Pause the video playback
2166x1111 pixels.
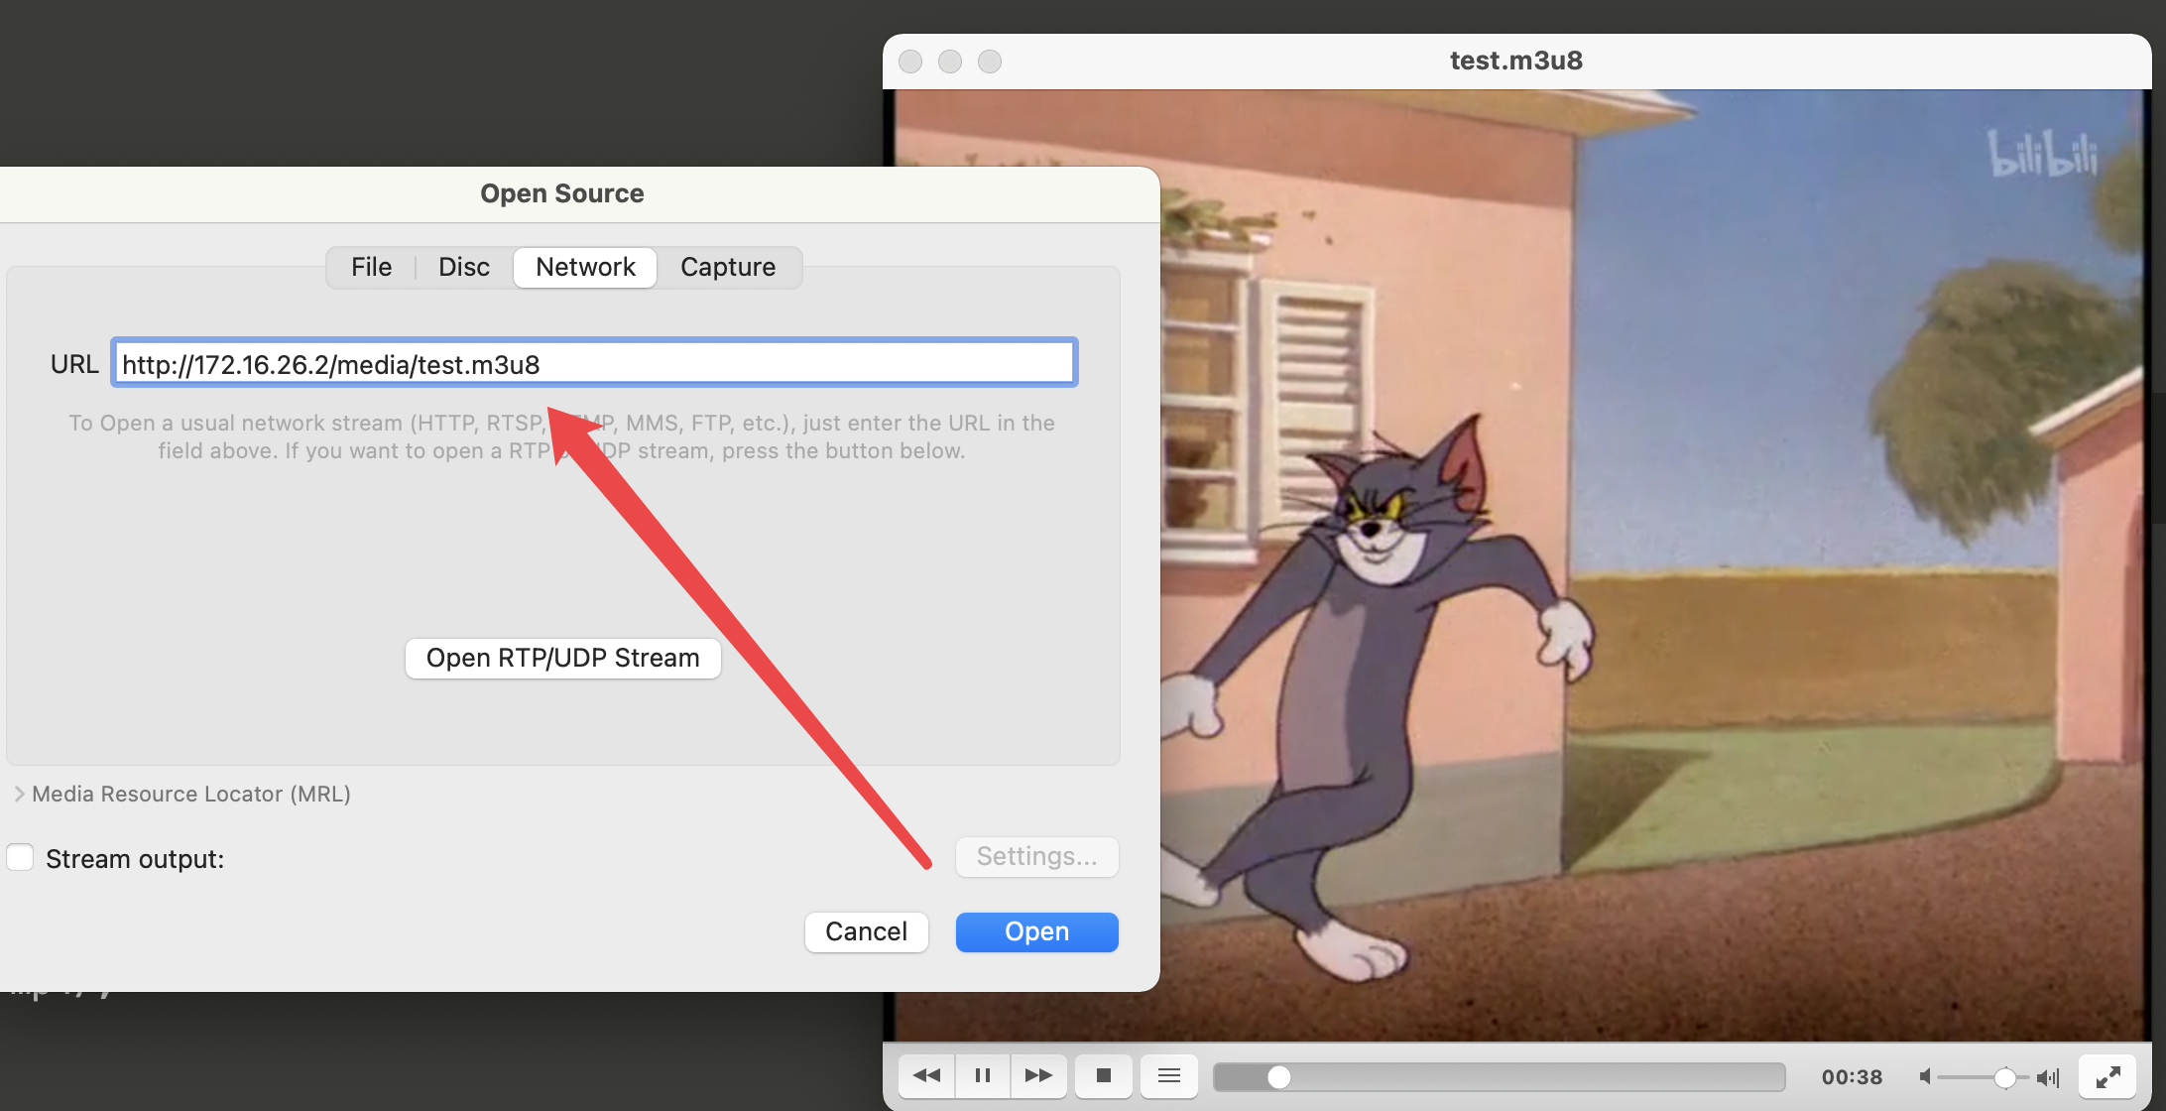pyautogui.click(x=983, y=1075)
